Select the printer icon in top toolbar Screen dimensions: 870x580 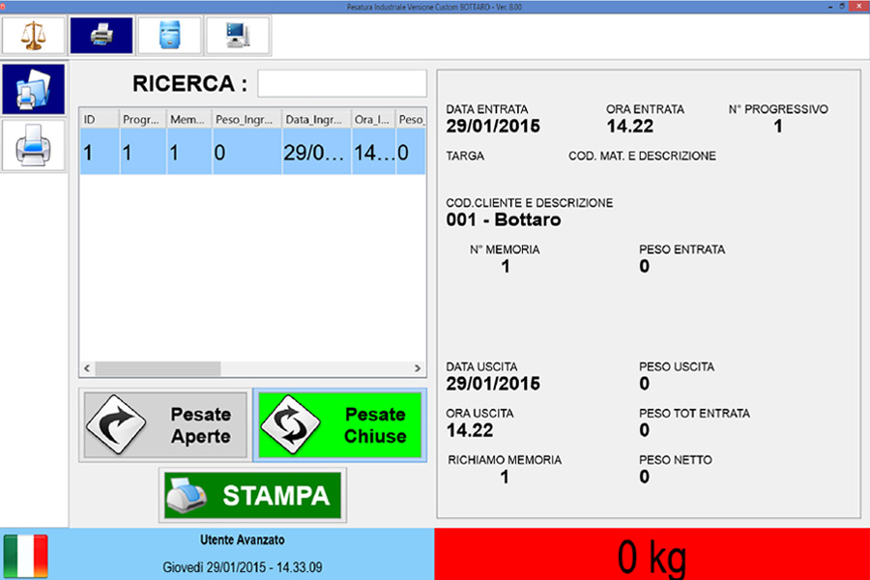click(x=101, y=36)
